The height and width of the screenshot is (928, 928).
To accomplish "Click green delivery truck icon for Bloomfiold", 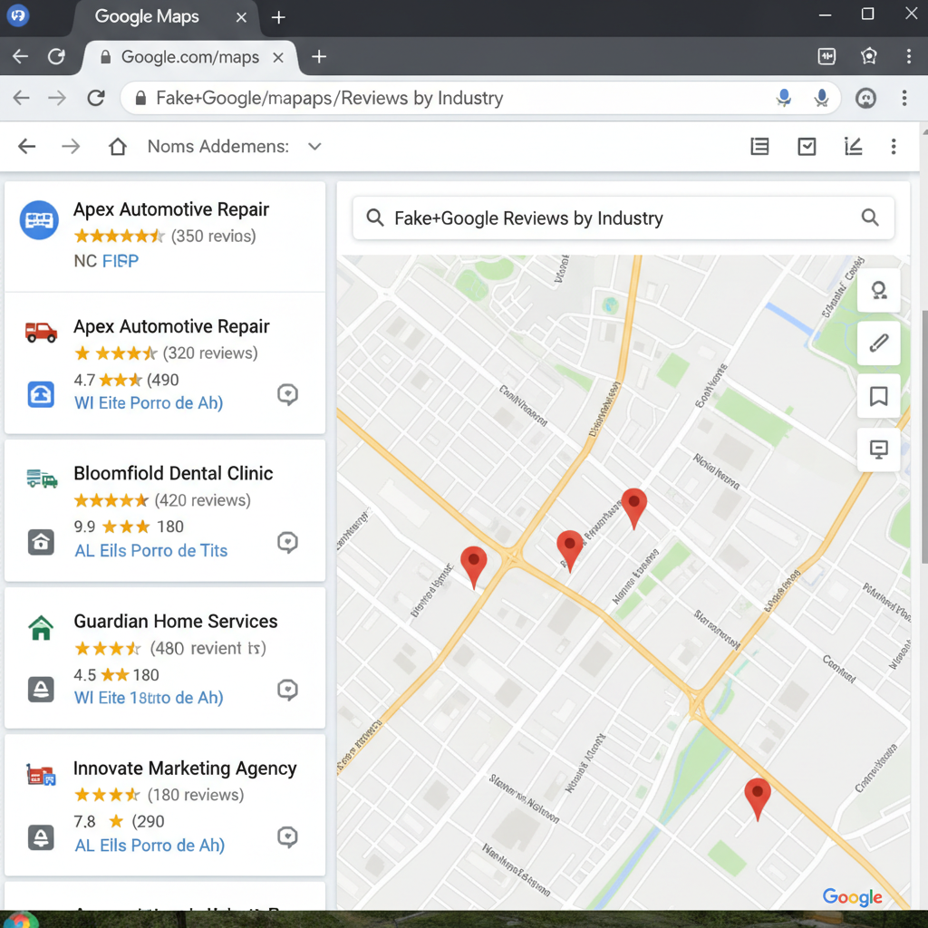I will [42, 478].
